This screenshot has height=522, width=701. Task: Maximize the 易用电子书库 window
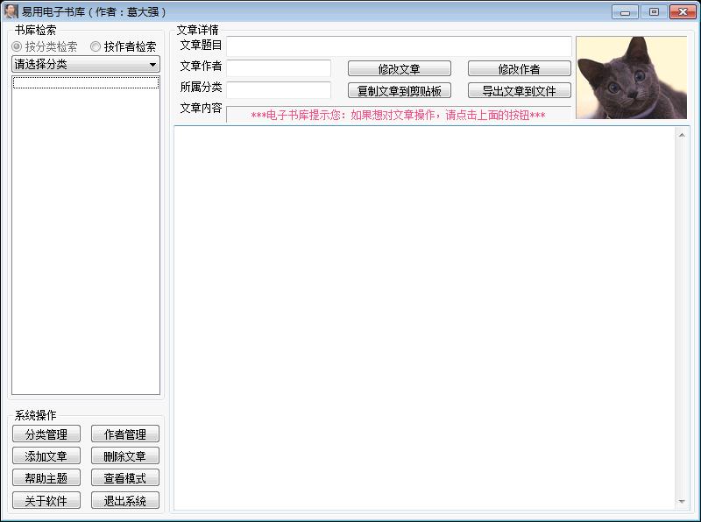click(x=654, y=12)
